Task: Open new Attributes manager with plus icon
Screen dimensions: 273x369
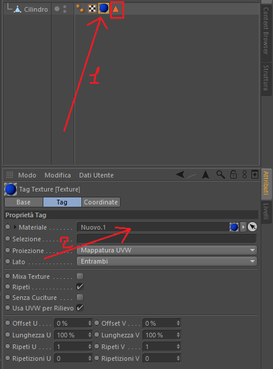Action: click(255, 175)
